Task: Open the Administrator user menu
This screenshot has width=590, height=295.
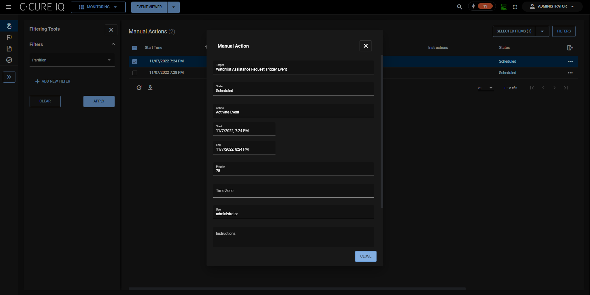Action: pyautogui.click(x=552, y=6)
